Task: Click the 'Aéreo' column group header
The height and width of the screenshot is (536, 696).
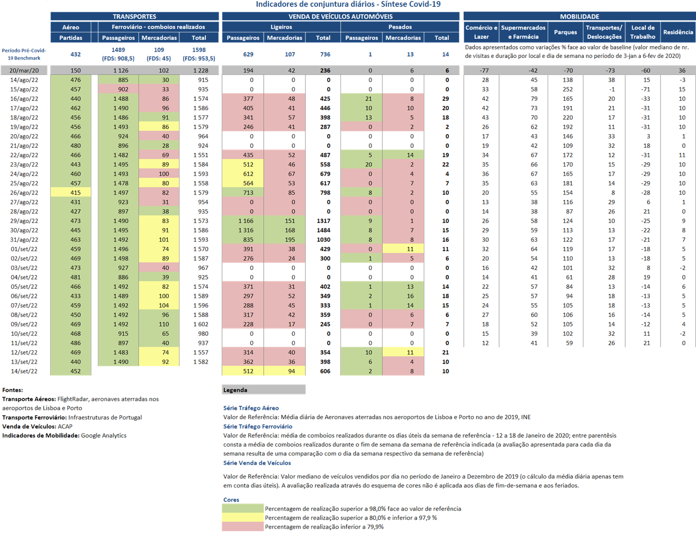Action: [x=71, y=27]
